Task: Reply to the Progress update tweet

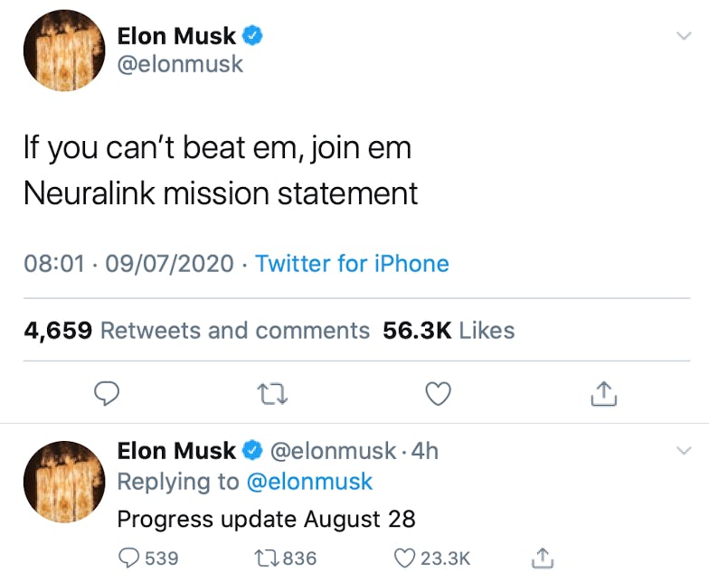Action: [x=130, y=558]
